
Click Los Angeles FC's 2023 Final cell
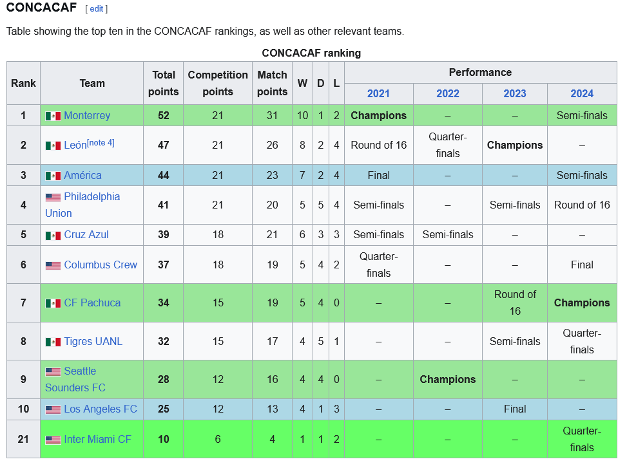(x=515, y=409)
